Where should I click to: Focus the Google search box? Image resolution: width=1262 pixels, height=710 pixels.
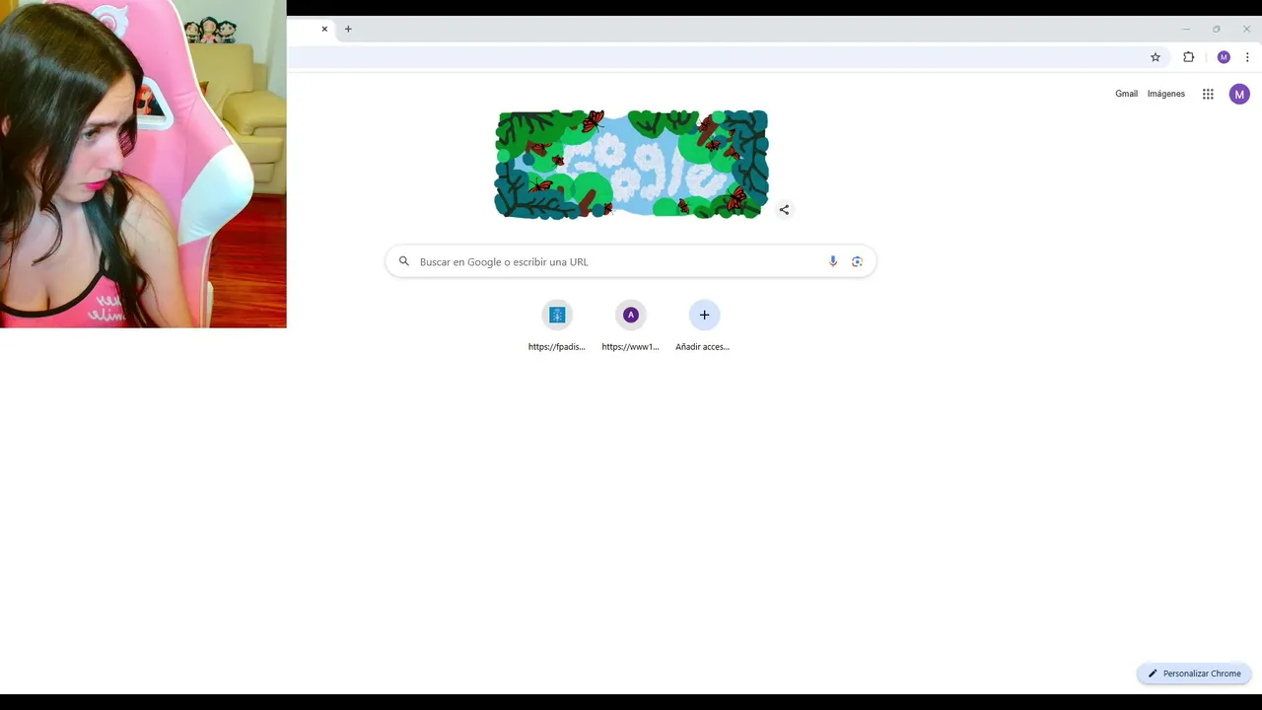[631, 261]
